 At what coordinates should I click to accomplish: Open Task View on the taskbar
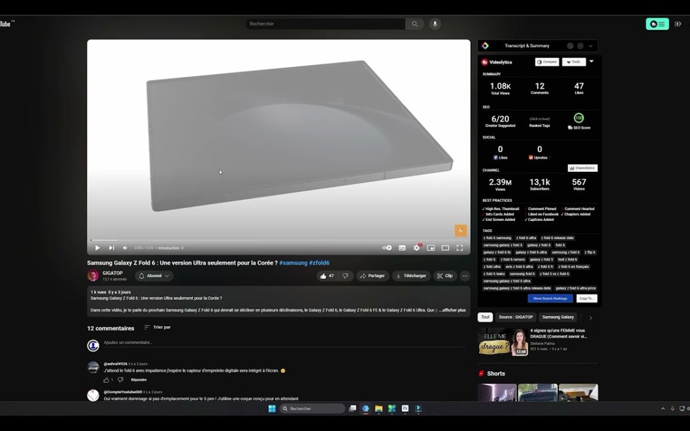click(352, 409)
